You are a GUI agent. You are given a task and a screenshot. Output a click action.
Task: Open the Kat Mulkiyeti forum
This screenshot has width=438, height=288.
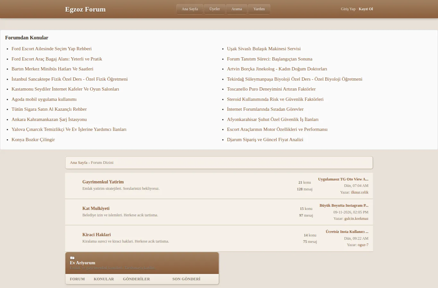[x=96, y=208]
